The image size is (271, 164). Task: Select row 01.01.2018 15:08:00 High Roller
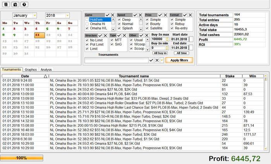click(x=133, y=125)
